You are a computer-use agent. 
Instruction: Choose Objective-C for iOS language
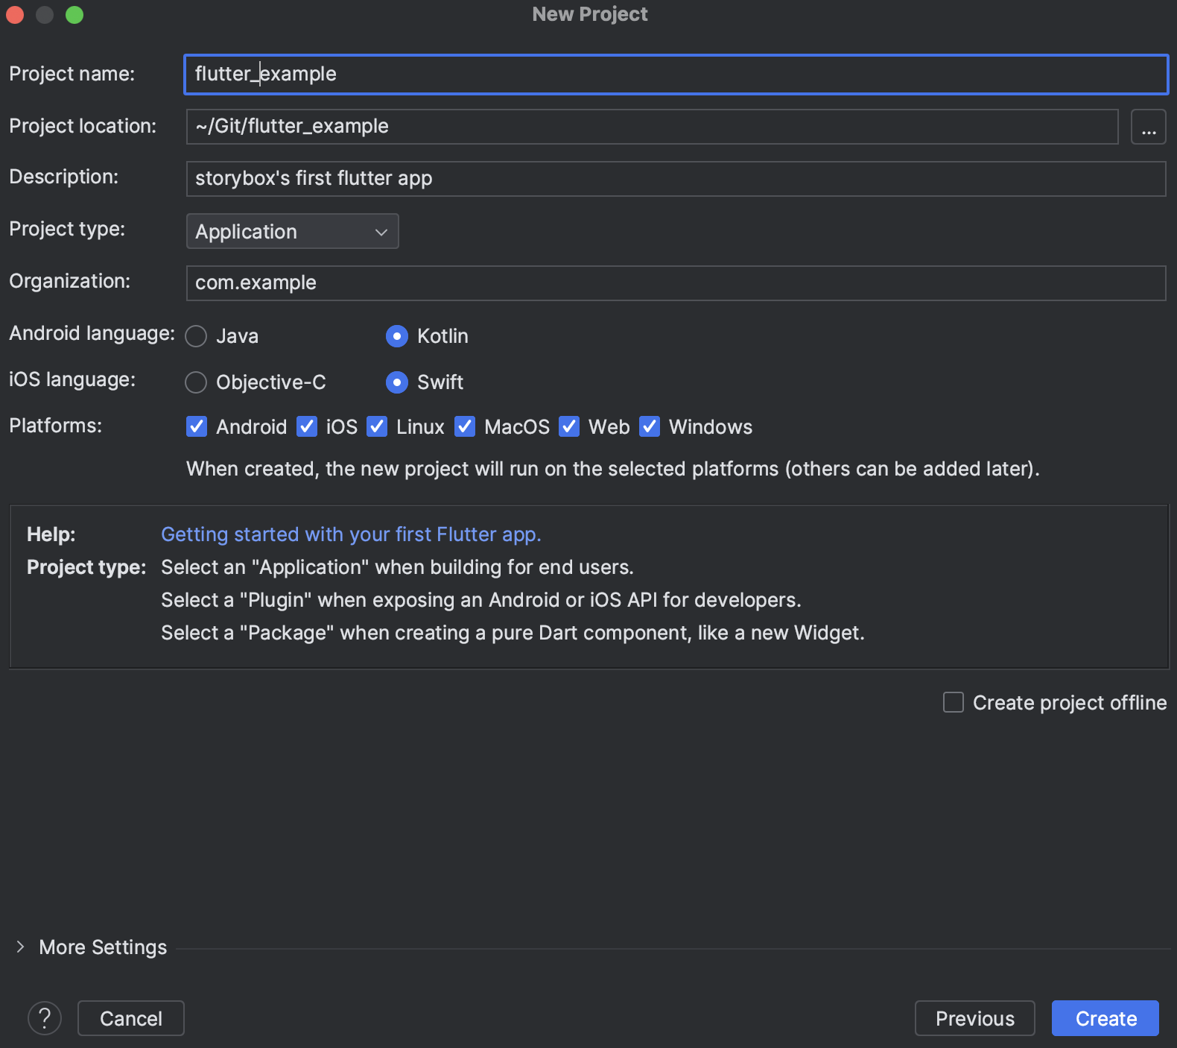196,382
